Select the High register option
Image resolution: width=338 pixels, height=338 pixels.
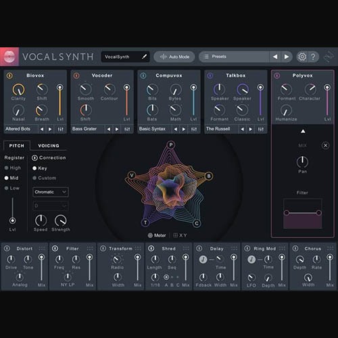pos(13,168)
